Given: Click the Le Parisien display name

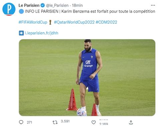Looking at the screenshot, I should (29, 5).
